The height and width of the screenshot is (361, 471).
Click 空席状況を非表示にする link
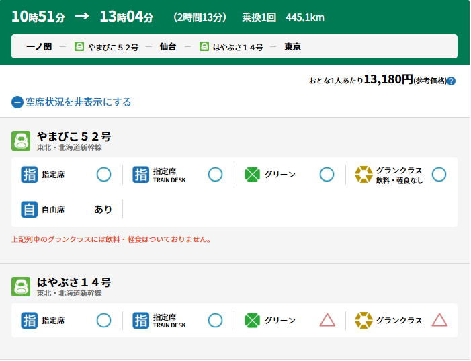click(x=78, y=102)
